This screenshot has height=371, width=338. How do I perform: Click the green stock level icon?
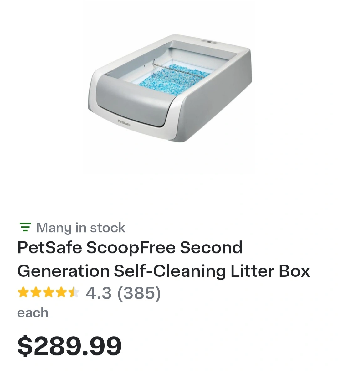[25, 227]
